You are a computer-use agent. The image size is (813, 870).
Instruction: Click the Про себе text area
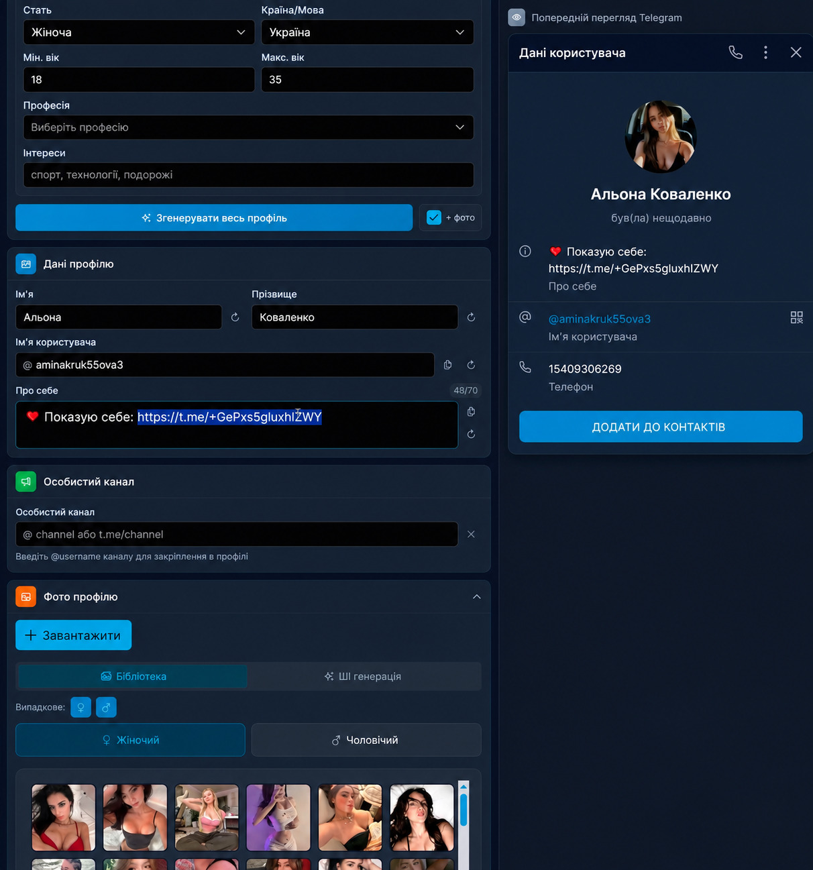point(237,425)
